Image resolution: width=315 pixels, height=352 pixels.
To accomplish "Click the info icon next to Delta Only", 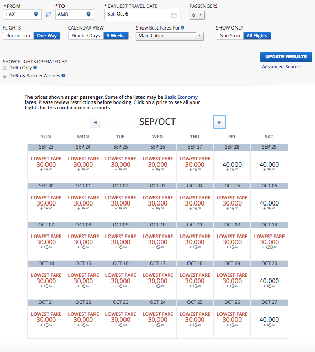I will (x=36, y=68).
